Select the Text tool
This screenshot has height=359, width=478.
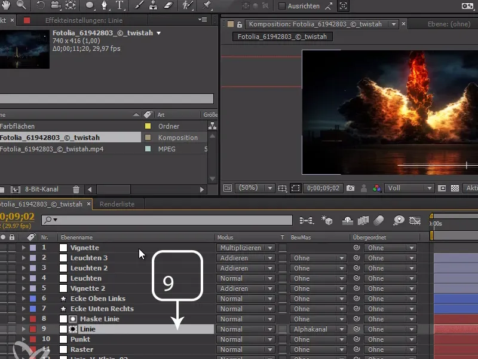[119, 5]
